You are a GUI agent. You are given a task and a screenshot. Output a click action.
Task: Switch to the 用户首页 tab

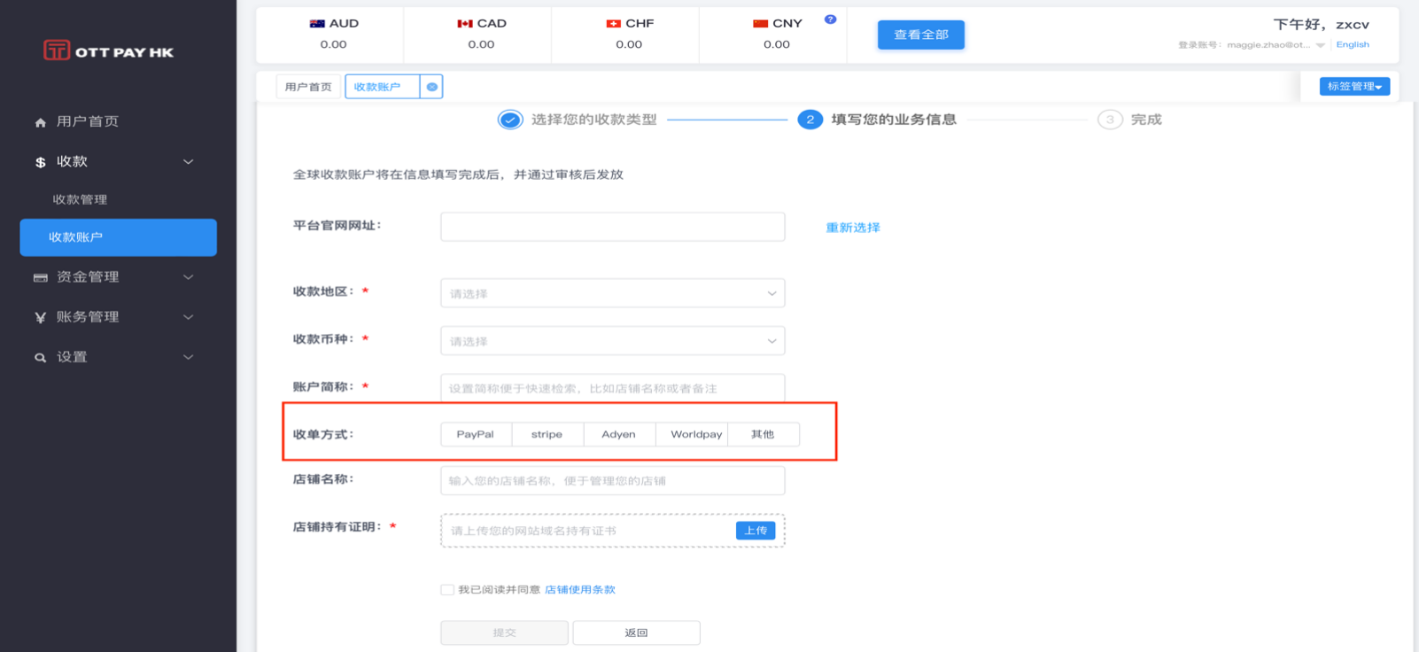[308, 87]
